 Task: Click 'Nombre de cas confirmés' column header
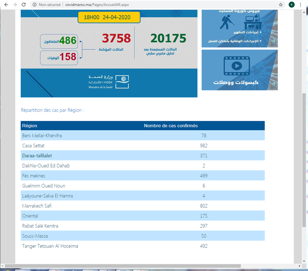tap(171, 126)
